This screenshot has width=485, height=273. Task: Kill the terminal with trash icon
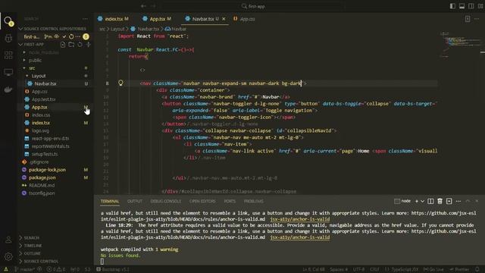tap(440, 201)
